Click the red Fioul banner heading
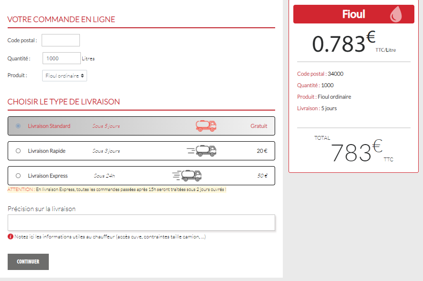The width and height of the screenshot is (423, 281). click(x=354, y=14)
